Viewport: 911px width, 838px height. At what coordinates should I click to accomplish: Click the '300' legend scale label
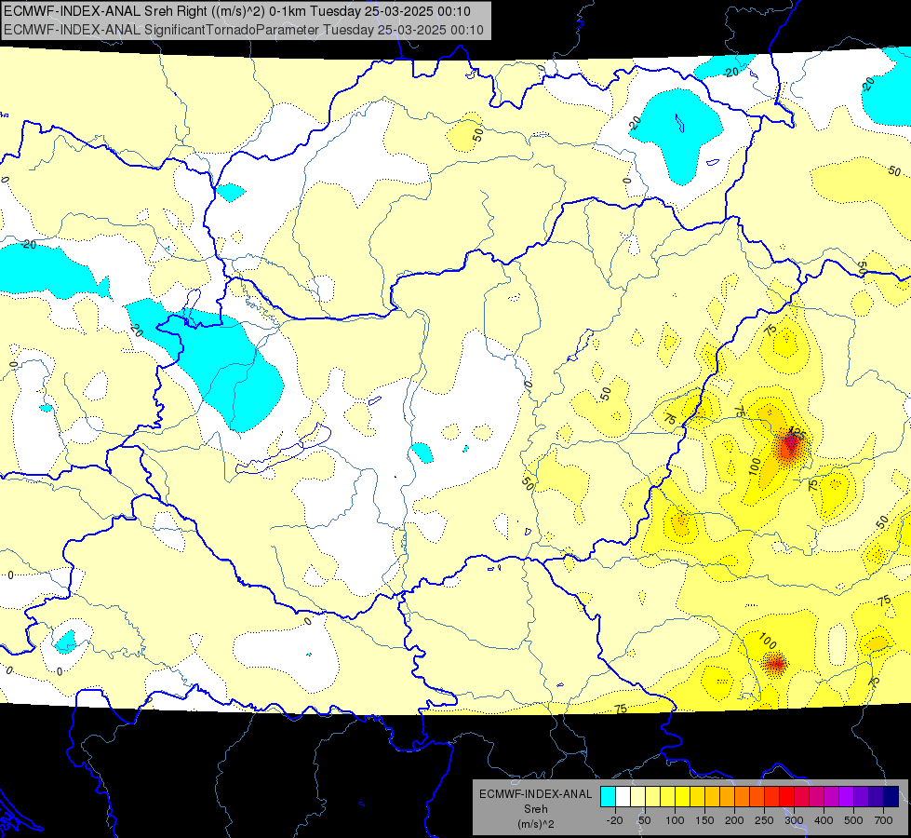[795, 820]
